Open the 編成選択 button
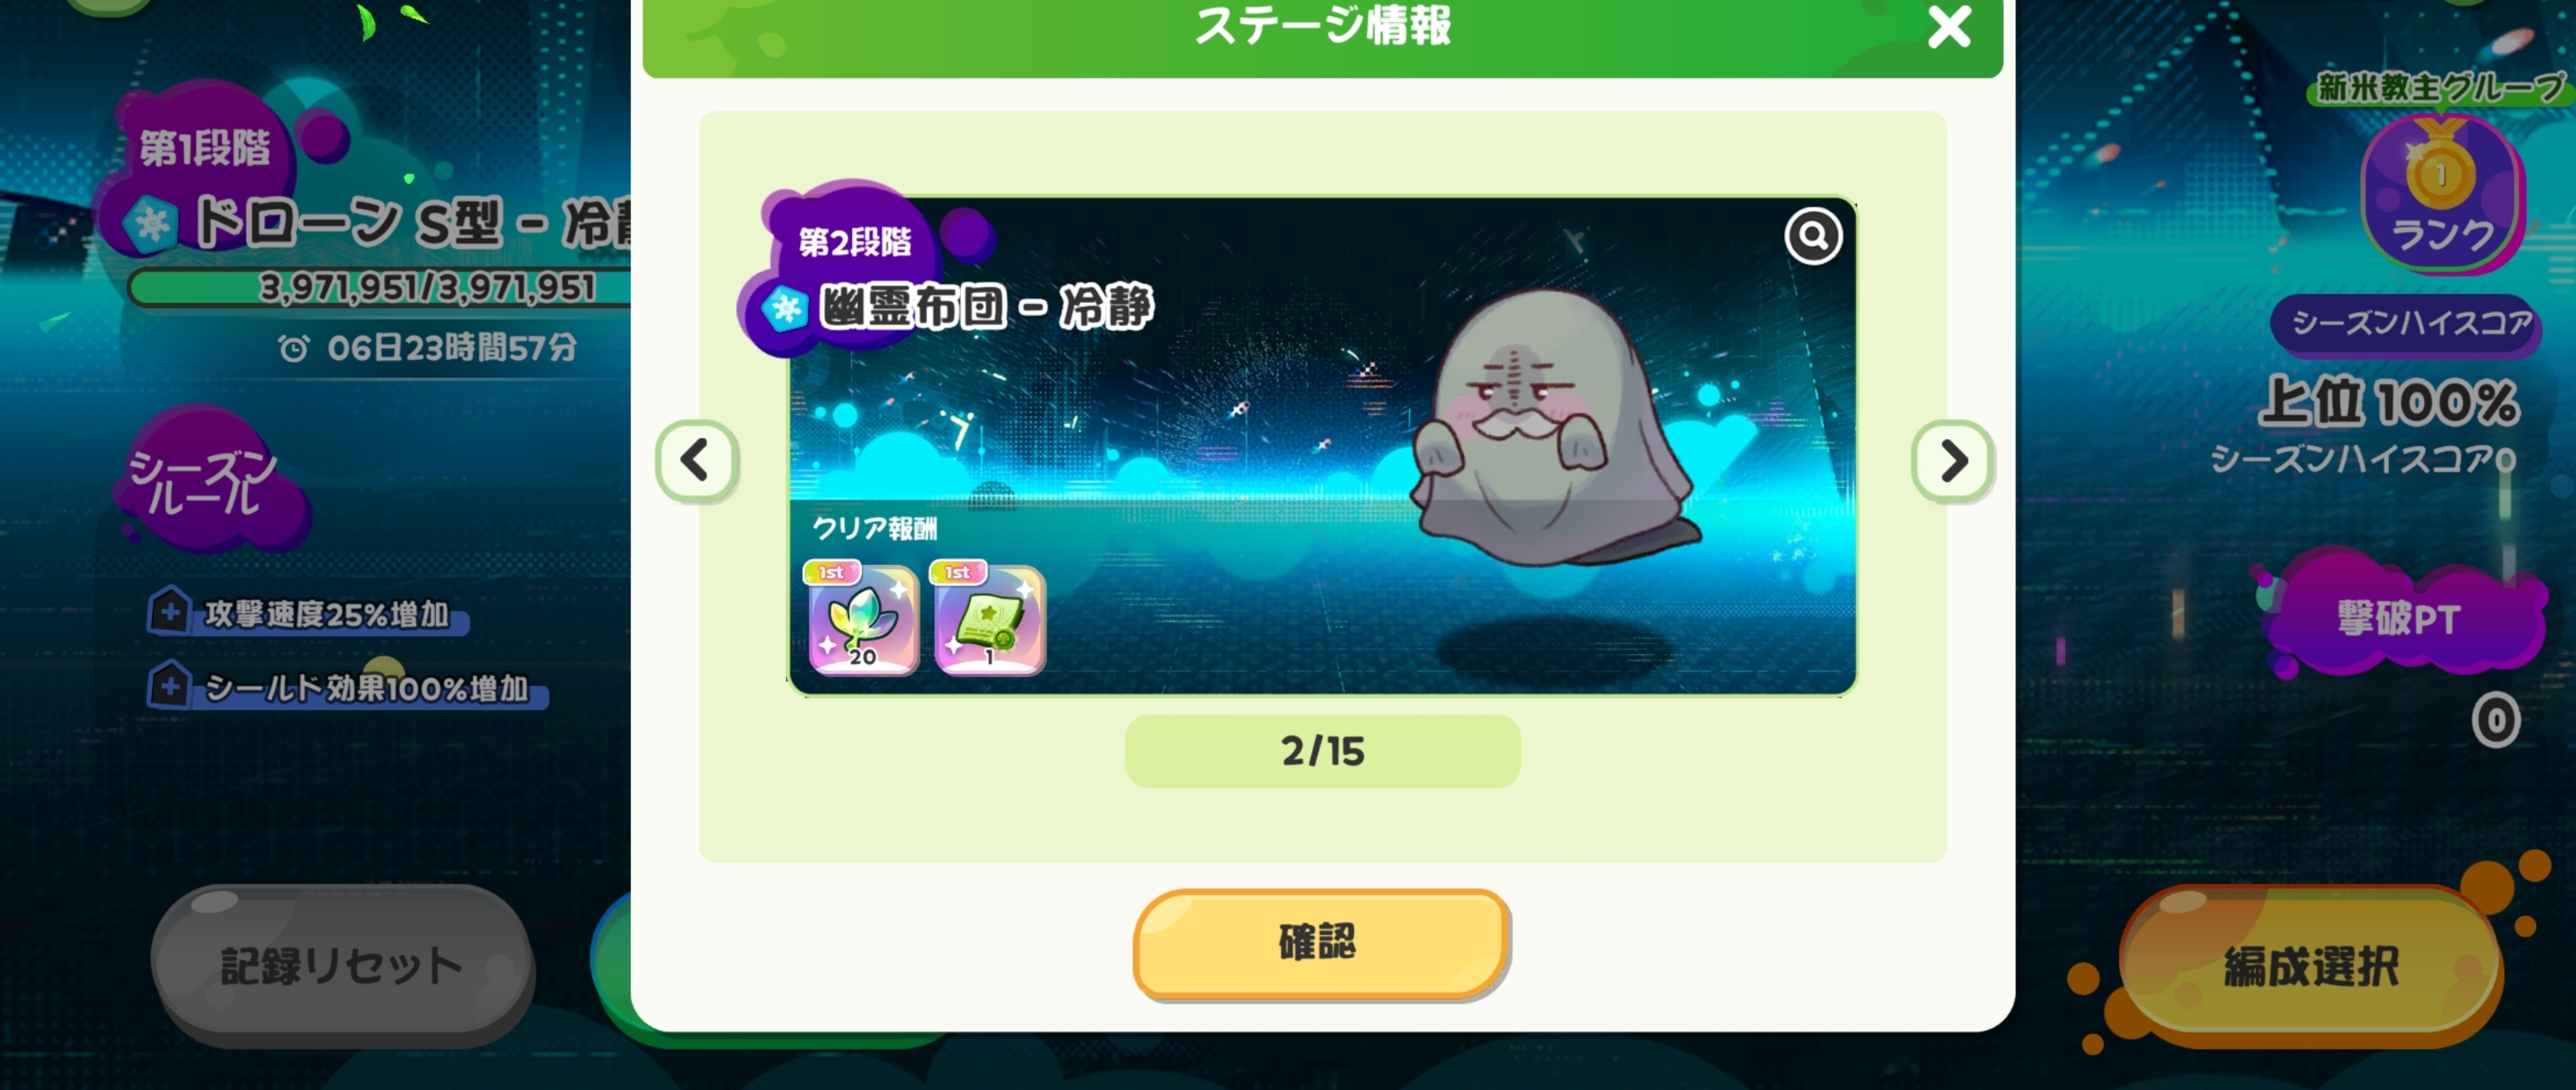The width and height of the screenshot is (2576, 1090). 2310,966
